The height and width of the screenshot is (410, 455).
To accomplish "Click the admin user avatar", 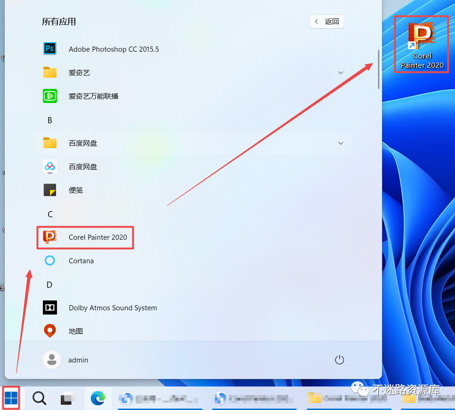I will tap(52, 360).
